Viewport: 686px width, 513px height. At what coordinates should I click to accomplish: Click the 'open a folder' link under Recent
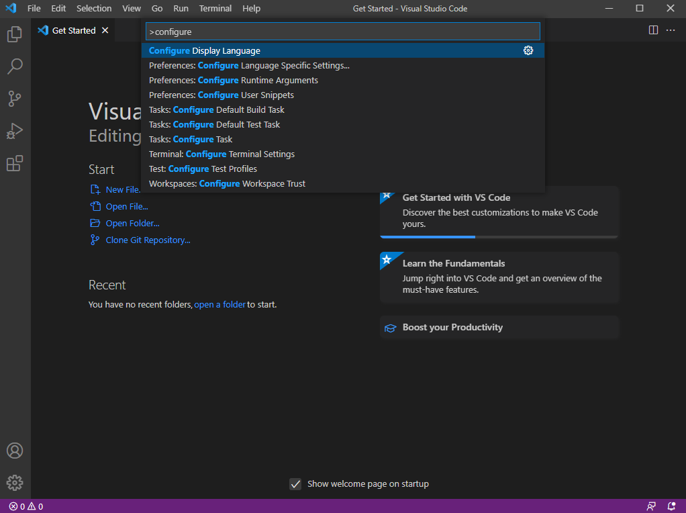(219, 305)
